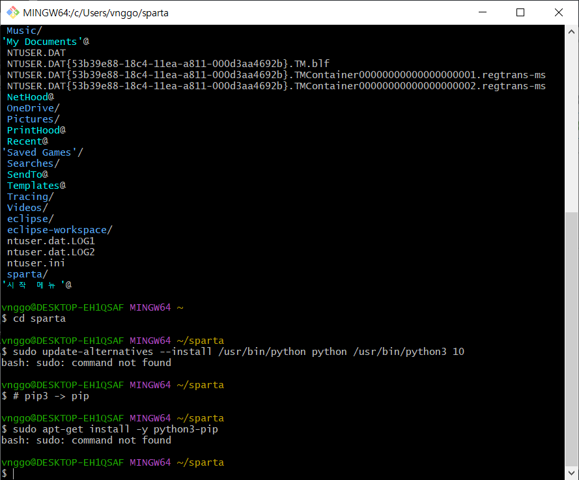Click the window title MINGW64:/c/Users/vnggo/sparta

96,13
